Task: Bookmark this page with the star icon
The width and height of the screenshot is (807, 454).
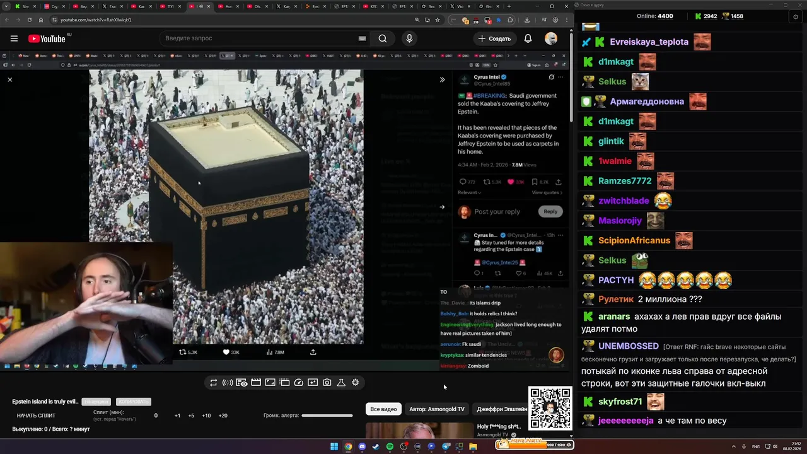Action: [x=438, y=20]
